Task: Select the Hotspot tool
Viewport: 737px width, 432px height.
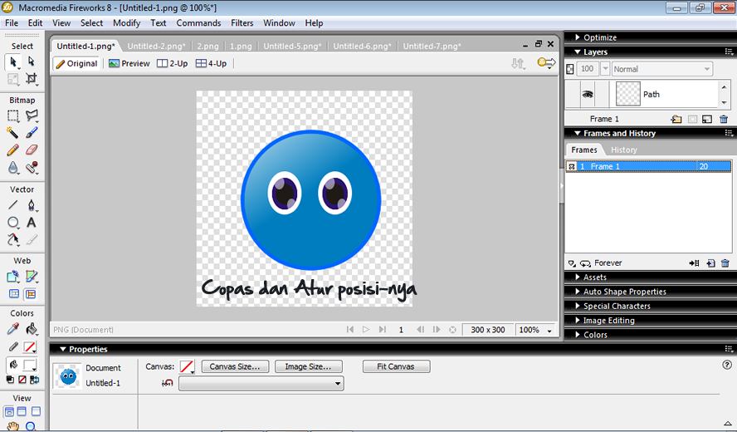Action: click(12, 277)
